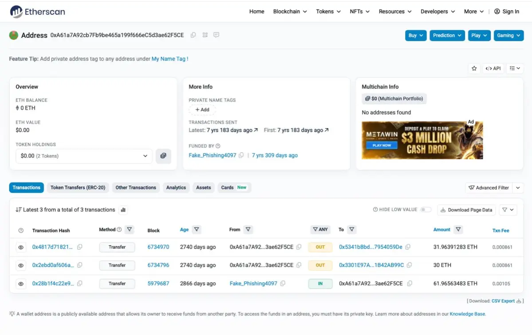Viewport: 532px width, 335px height.
Task: Preview transaction 0x4817d71821 with eye icon
Action: click(21, 247)
